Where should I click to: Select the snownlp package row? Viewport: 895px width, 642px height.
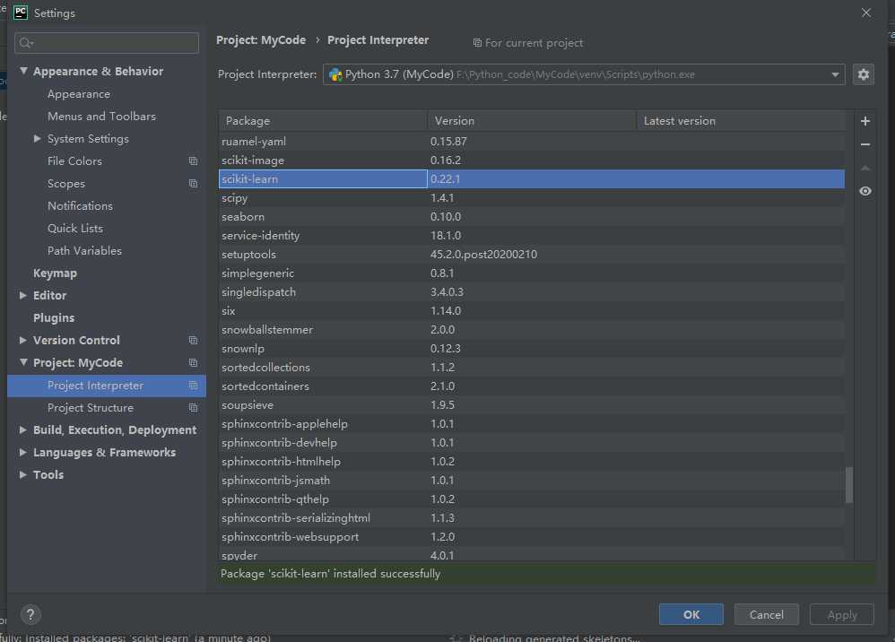coord(532,349)
